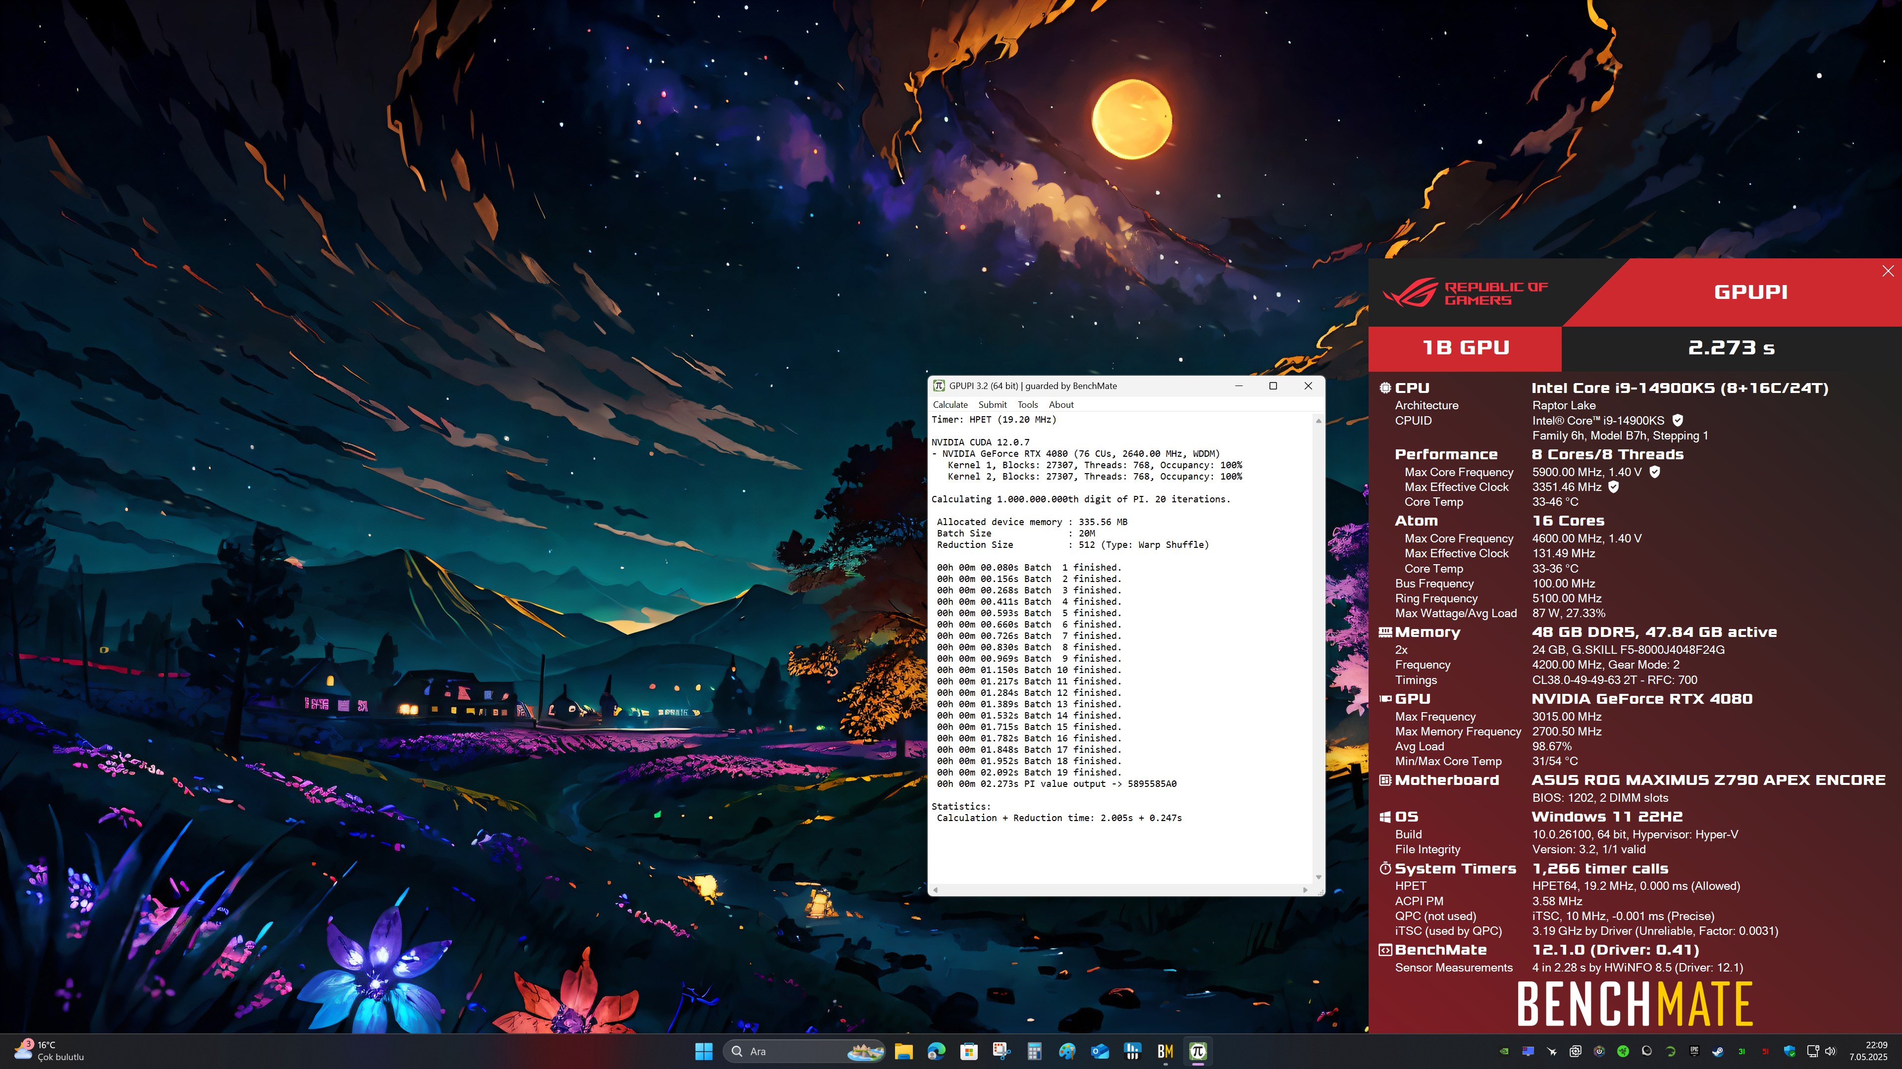Click the System Timers clock icon

pos(1384,869)
